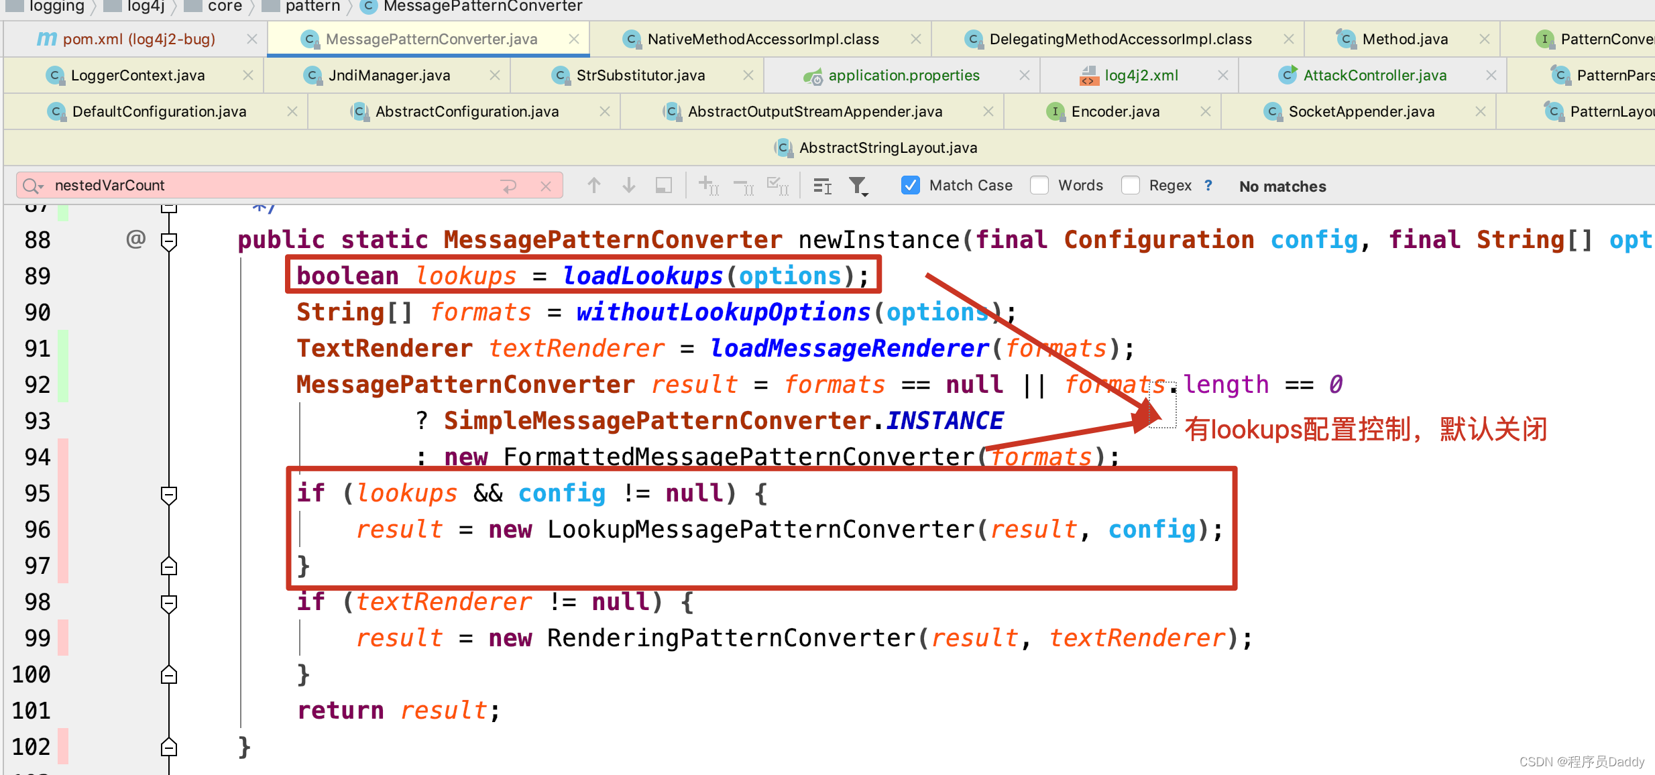
Task: Enable the Regex checkbox
Action: click(1131, 185)
